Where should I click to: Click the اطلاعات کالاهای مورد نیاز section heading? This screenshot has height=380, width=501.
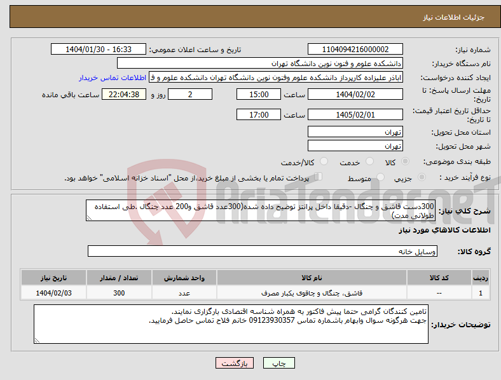coord(444,230)
